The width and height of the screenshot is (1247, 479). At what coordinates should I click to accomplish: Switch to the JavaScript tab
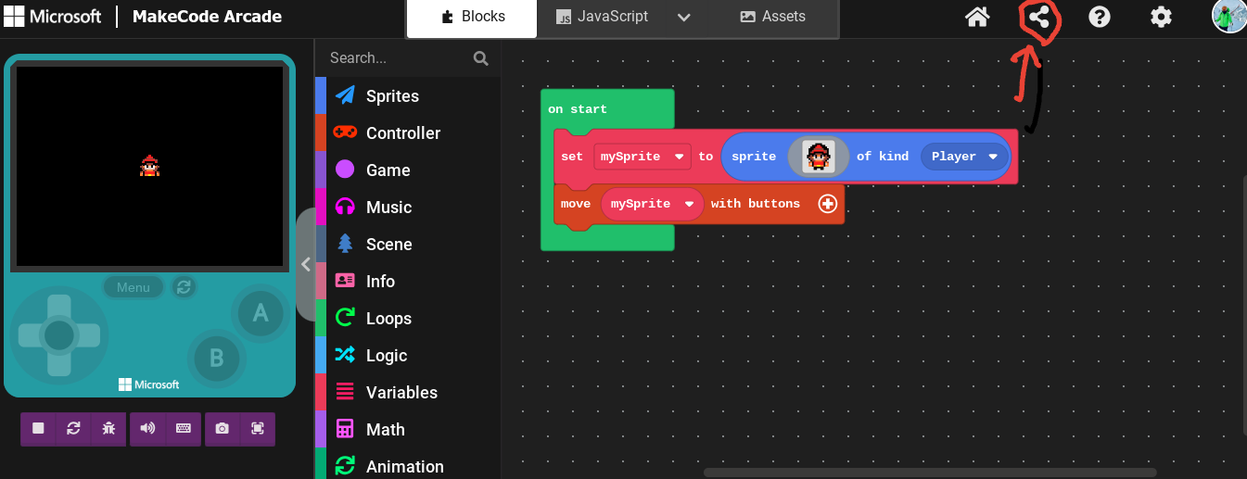click(602, 17)
